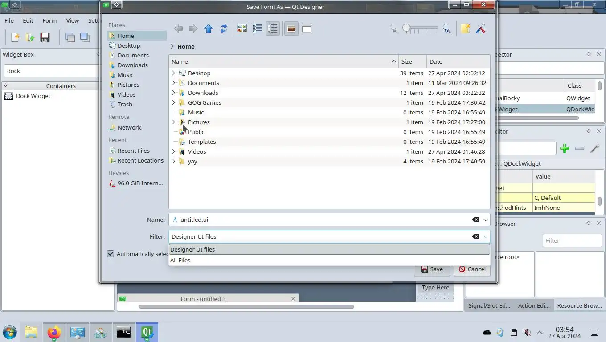This screenshot has width=606, height=342.
Task: Expand the yay folder row
Action: [173, 161]
